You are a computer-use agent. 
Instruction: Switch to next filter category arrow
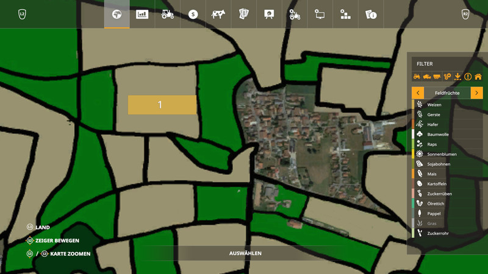click(x=477, y=93)
